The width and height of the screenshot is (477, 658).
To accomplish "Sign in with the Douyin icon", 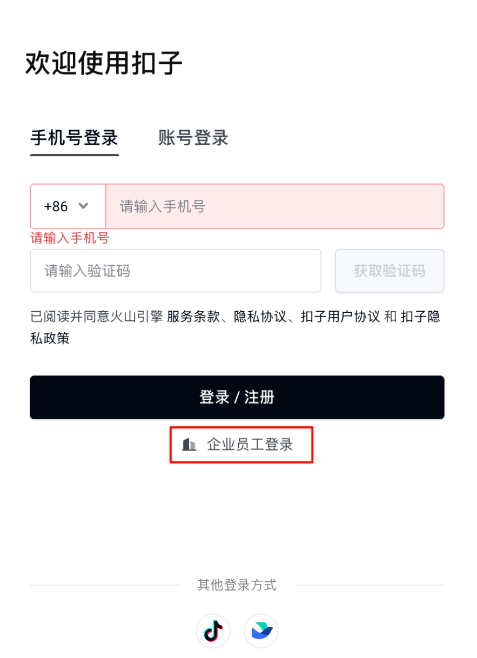I will click(213, 630).
